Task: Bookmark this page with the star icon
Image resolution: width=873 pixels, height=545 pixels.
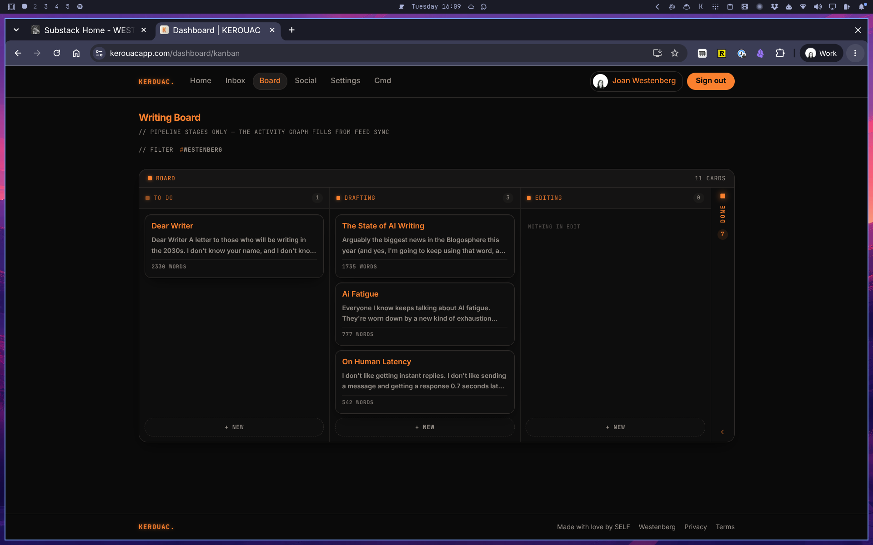Action: pyautogui.click(x=675, y=53)
